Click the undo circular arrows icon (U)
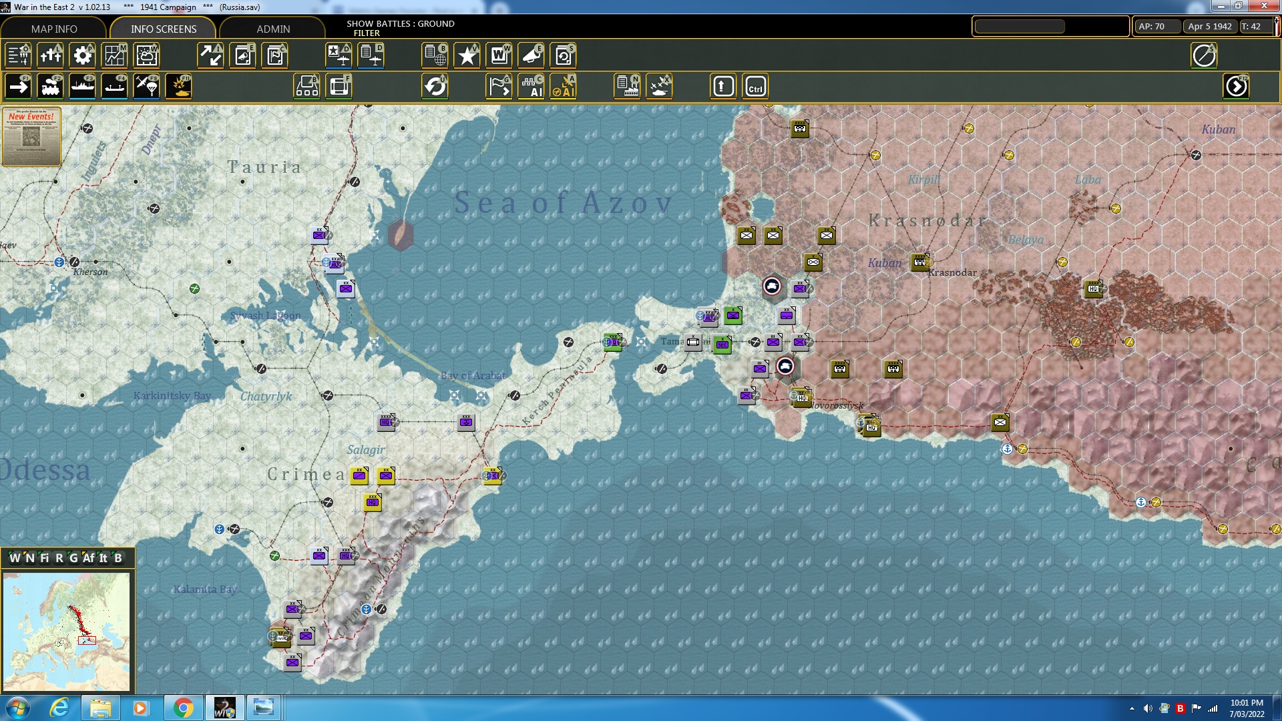 click(435, 86)
